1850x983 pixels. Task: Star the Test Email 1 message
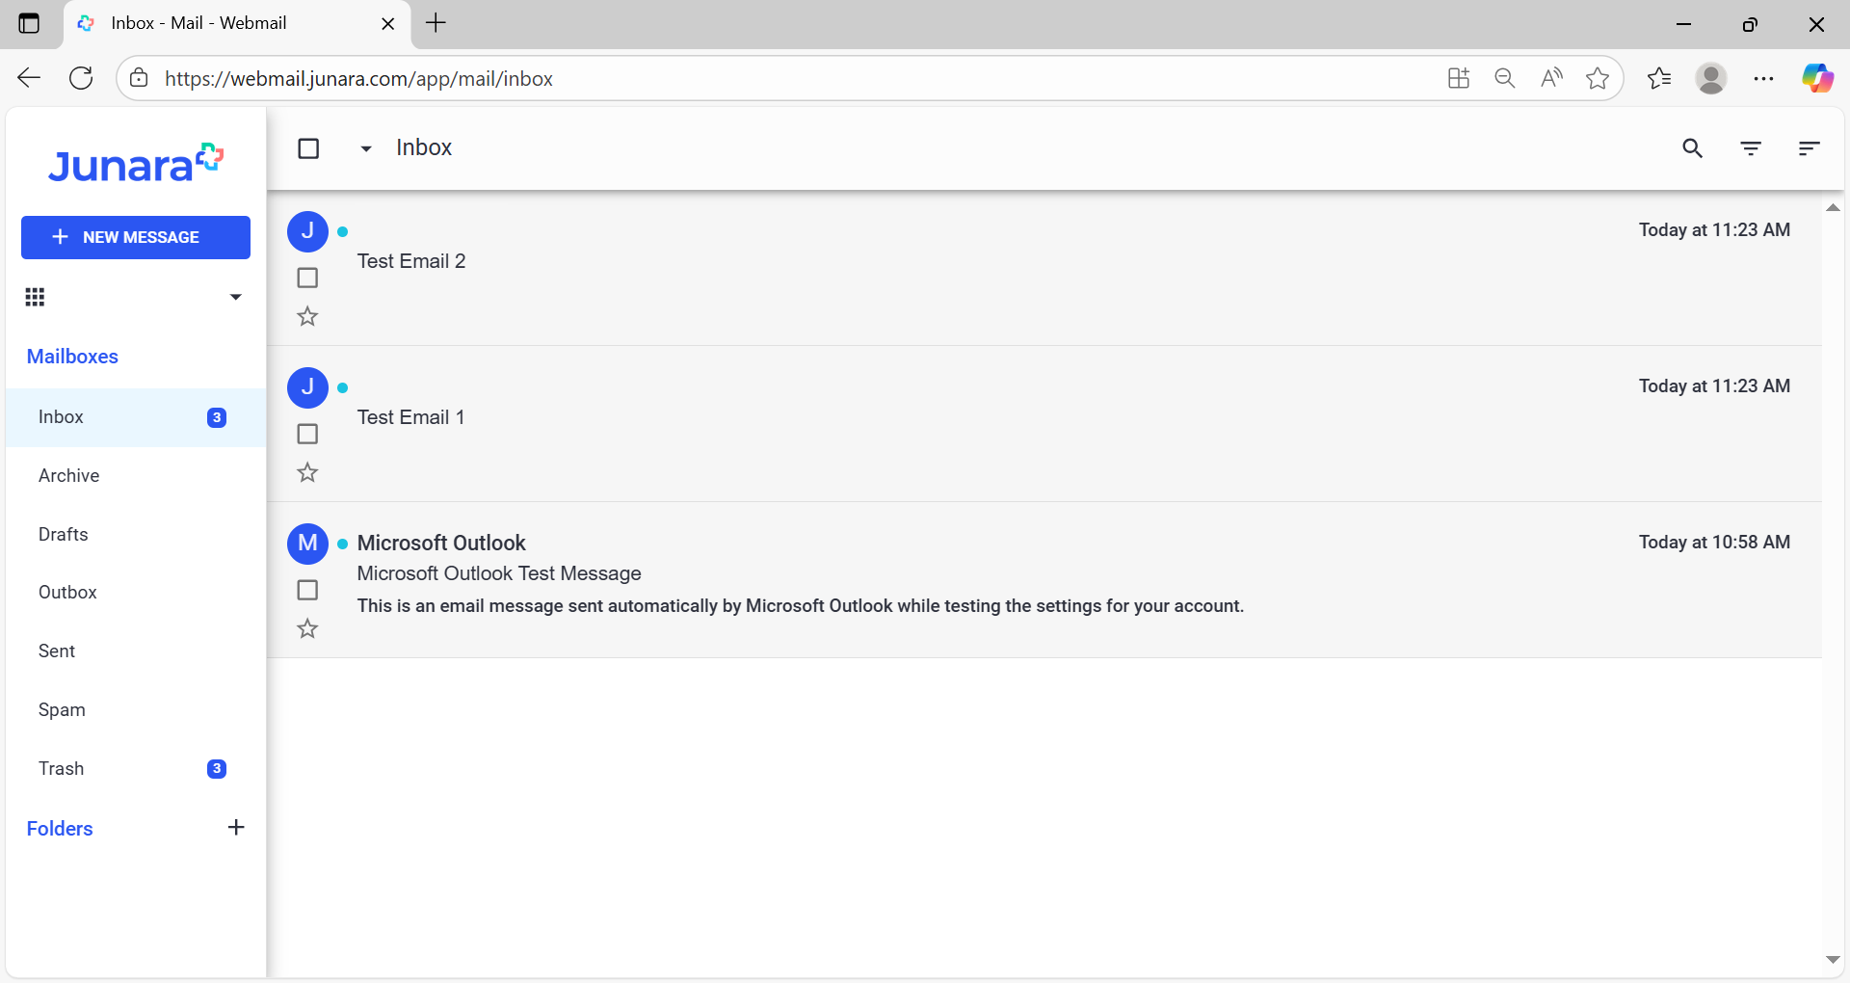pos(307,472)
